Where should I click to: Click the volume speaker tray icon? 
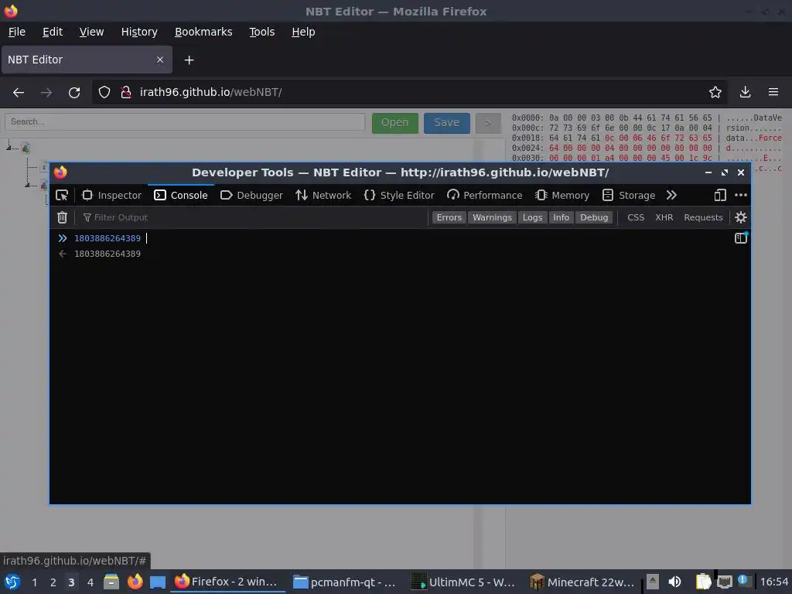[x=674, y=582]
